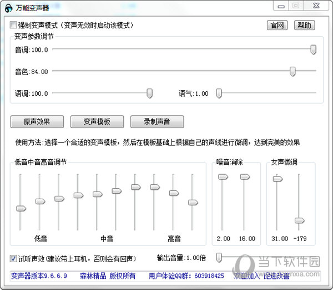Open the 官网 website button
The width and height of the screenshot is (333, 290).
277,26
